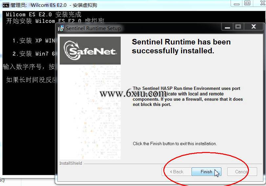Go back with the Back button
Viewport: 266px width, 186px height.
click(176, 172)
